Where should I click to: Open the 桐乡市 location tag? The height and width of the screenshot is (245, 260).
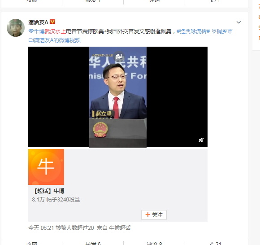point(222,31)
